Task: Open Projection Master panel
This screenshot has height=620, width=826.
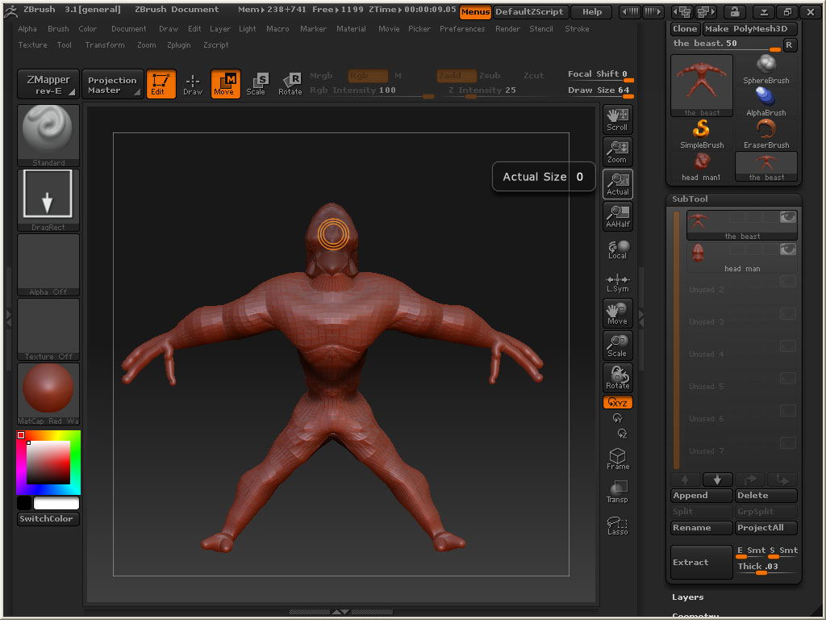Action: [112, 84]
